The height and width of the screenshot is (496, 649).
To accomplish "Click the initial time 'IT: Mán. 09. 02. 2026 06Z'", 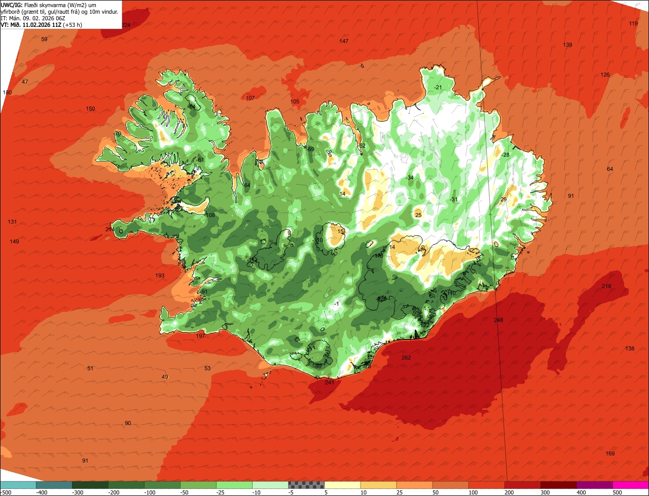I will click(x=33, y=18).
